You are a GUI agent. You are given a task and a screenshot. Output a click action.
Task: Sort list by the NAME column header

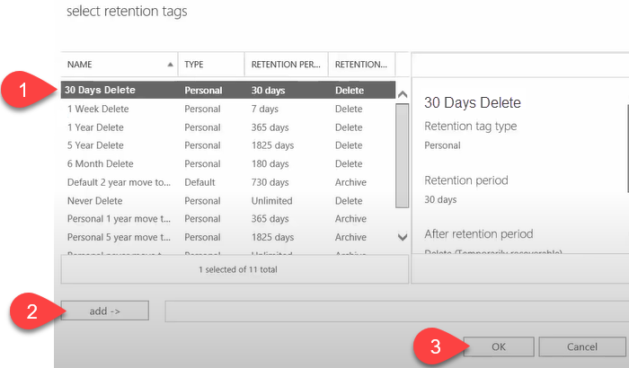tap(117, 65)
